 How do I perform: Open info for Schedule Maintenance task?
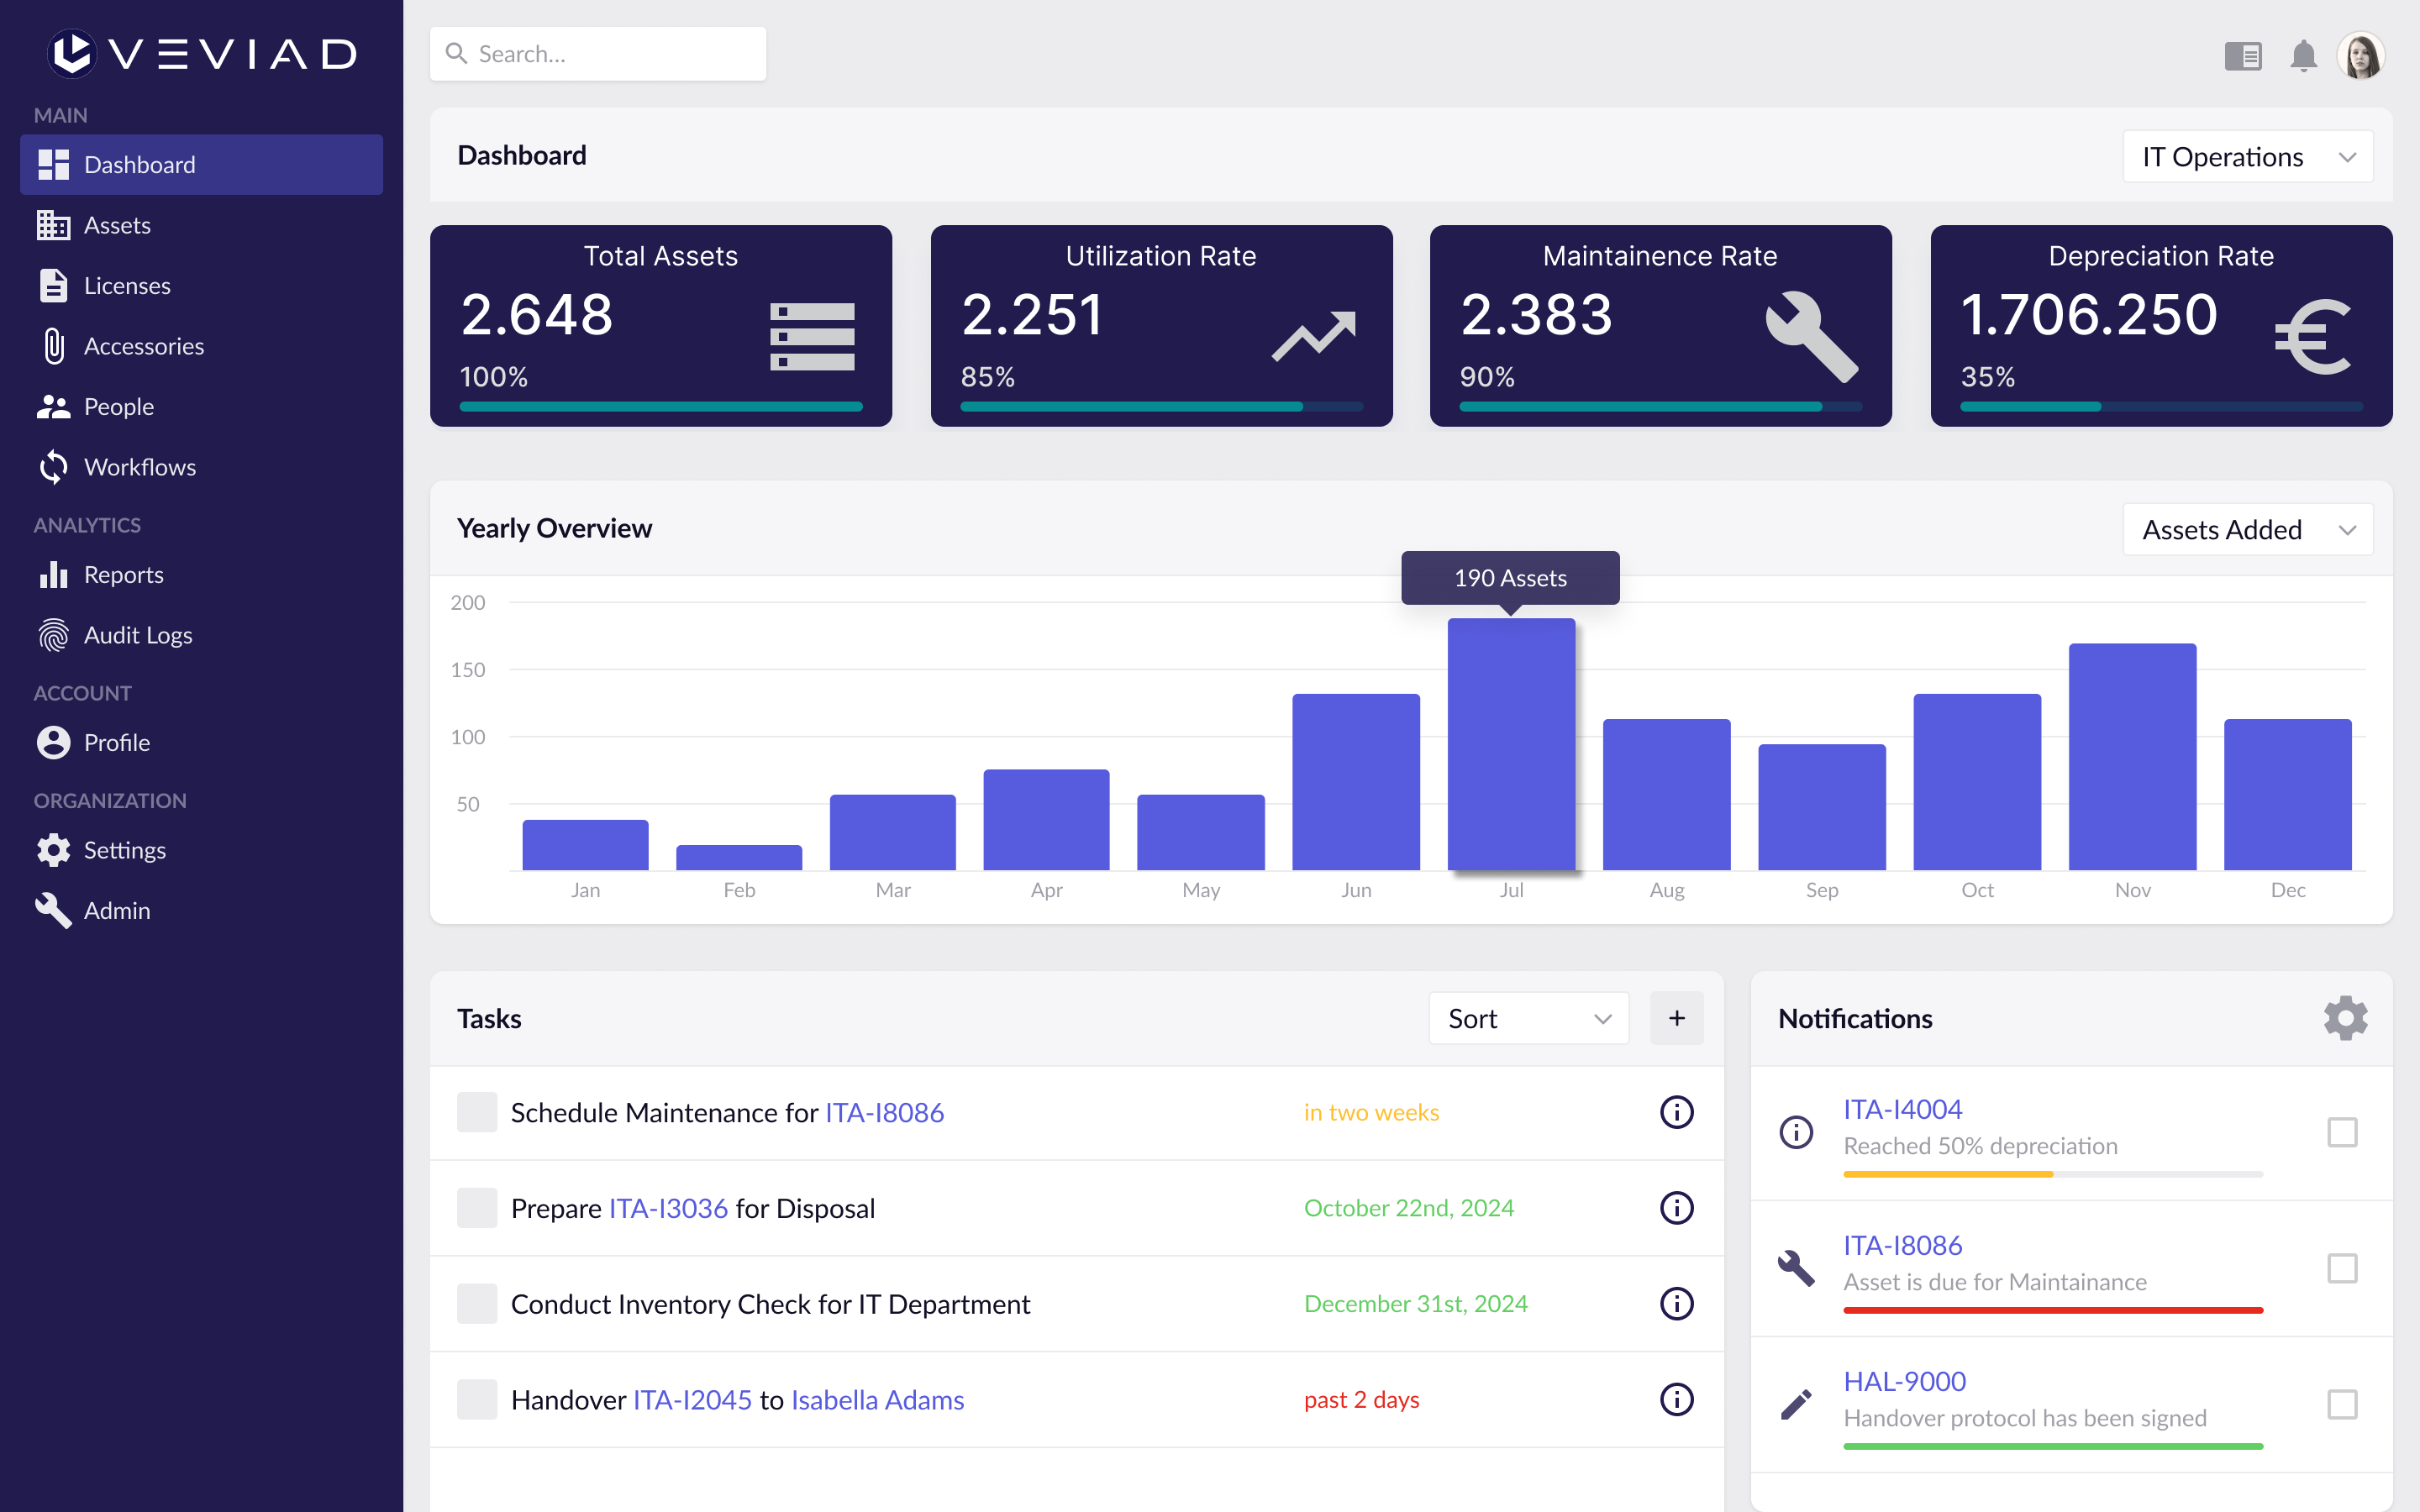1676,1112
